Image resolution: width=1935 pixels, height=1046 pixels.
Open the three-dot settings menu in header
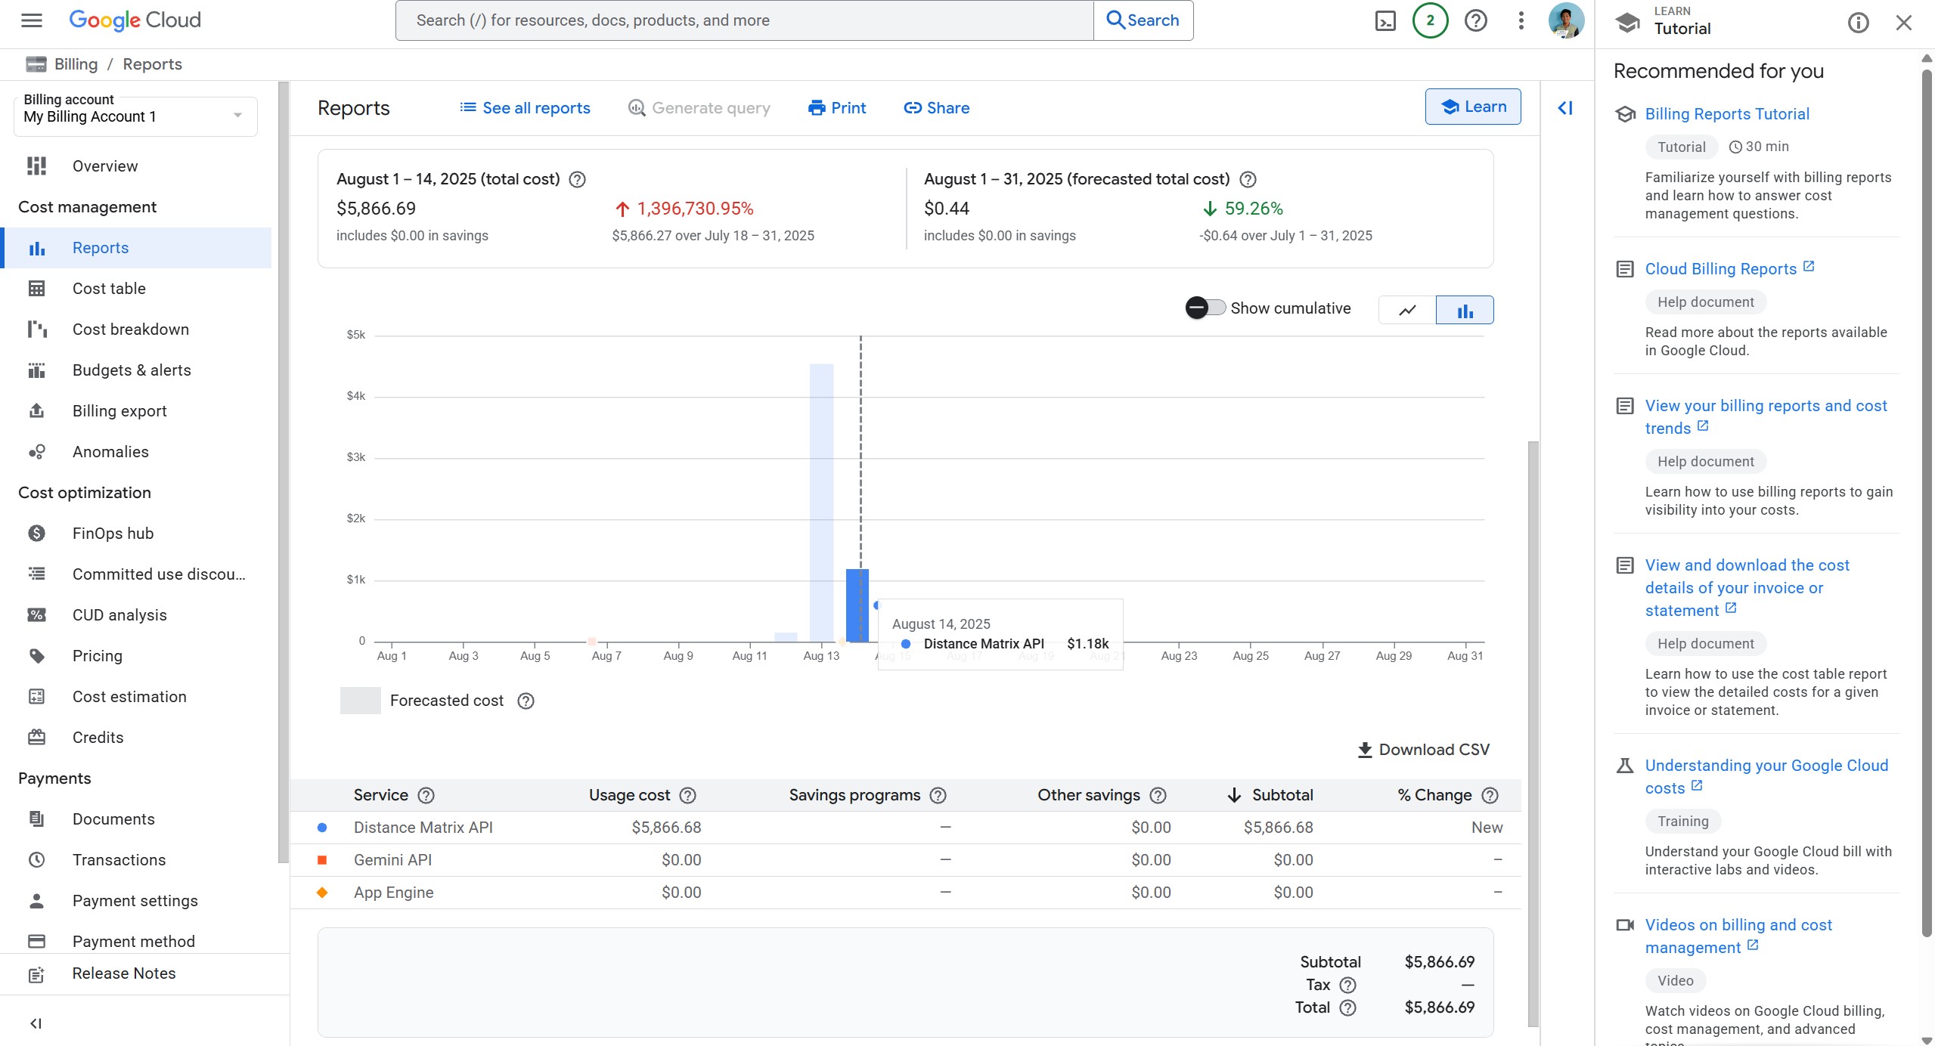(1521, 20)
